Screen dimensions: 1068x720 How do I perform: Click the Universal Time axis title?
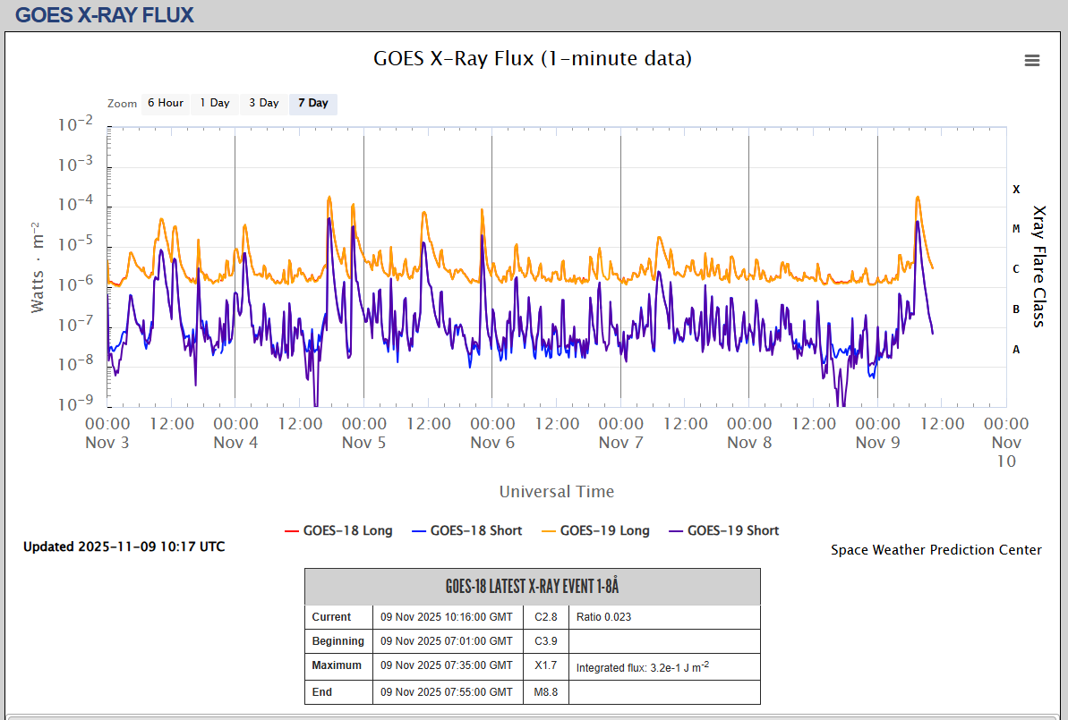[x=557, y=491]
